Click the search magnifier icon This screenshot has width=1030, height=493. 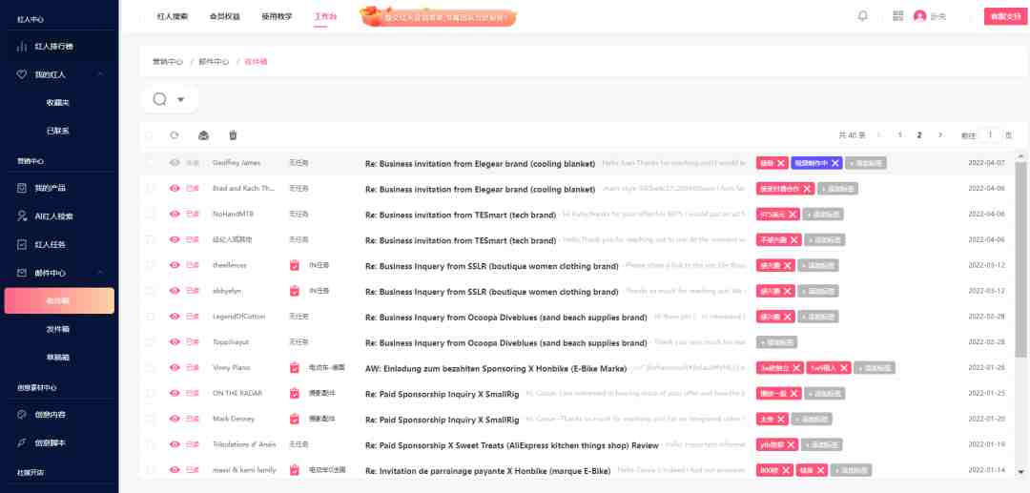click(x=159, y=99)
